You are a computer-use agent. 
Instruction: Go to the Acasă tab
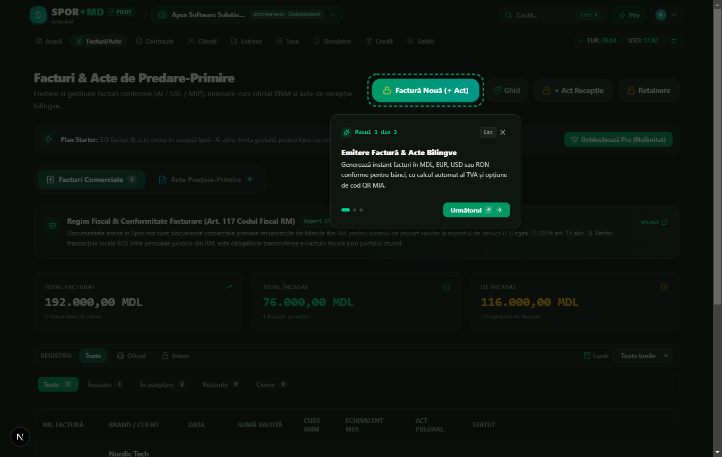(49, 41)
